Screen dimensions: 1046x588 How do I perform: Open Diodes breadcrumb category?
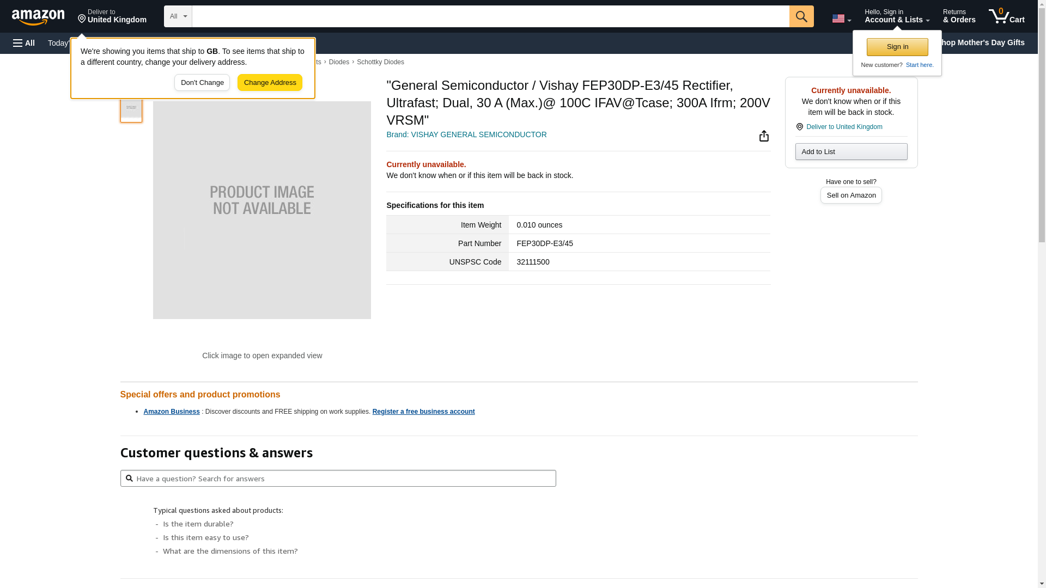click(339, 62)
